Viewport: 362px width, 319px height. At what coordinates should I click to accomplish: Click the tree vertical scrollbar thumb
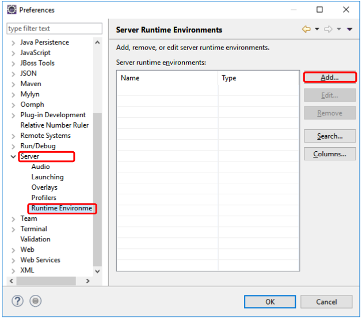97,189
